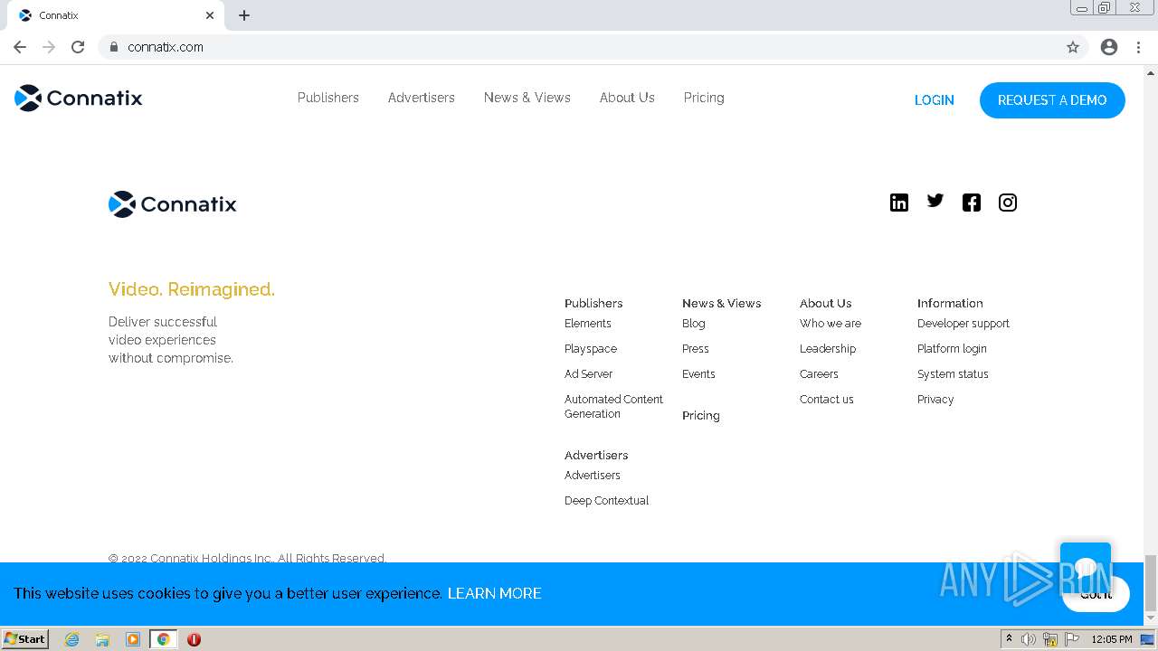Open Events footer link

[698, 374]
